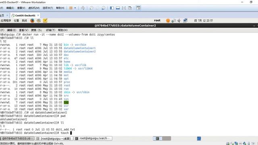The height and width of the screenshot is (145, 258).
Task: Click the blue trash icon on bottom panel
Action: point(199,139)
